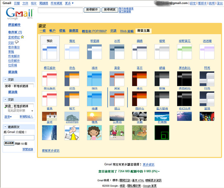Apply the green-on-black terminal theme
This screenshot has width=224, height=188.
click(162, 133)
